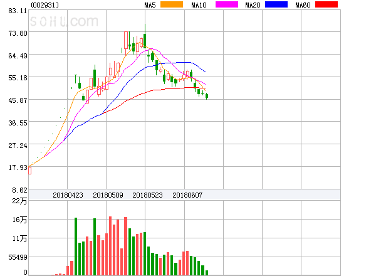Click the magenta MA10 legend swatch
This screenshot has width=376, height=276.
coord(227,4)
